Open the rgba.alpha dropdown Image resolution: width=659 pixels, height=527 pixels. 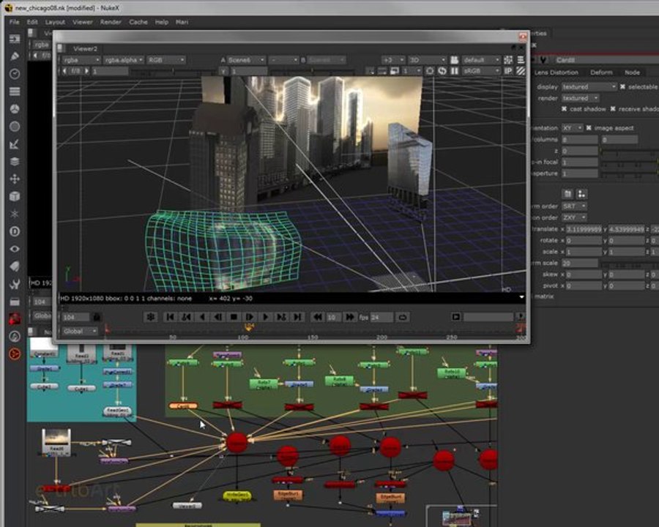[124, 60]
